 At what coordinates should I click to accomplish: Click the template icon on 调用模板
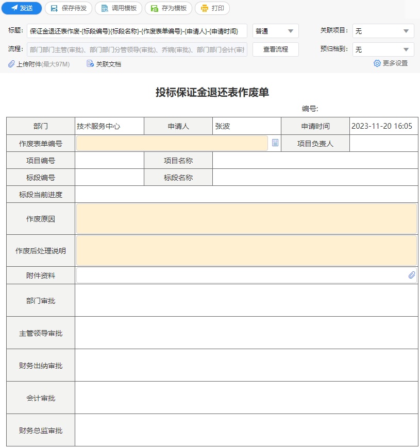[x=105, y=8]
